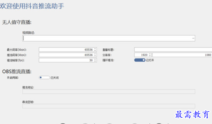Increase 推流码率 with up arrow

coord(95,54)
